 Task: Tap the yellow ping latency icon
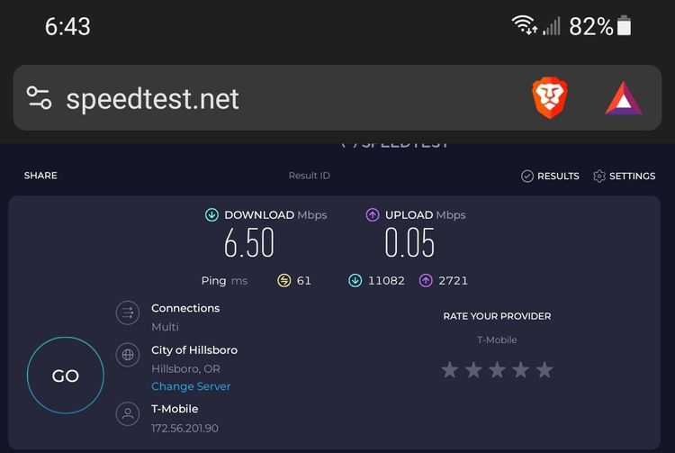coord(283,281)
